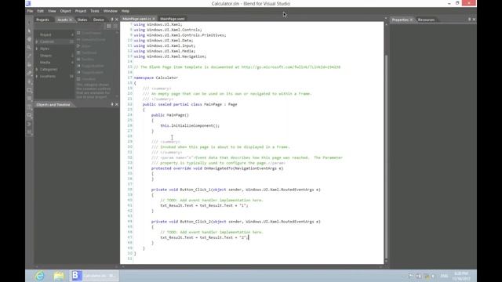Close the Assets tab
Viewport: 502px width, 282px height.
(x=71, y=20)
